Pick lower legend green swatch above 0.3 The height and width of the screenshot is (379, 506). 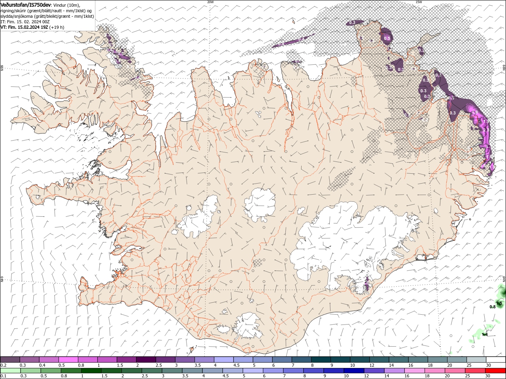pos(30,371)
